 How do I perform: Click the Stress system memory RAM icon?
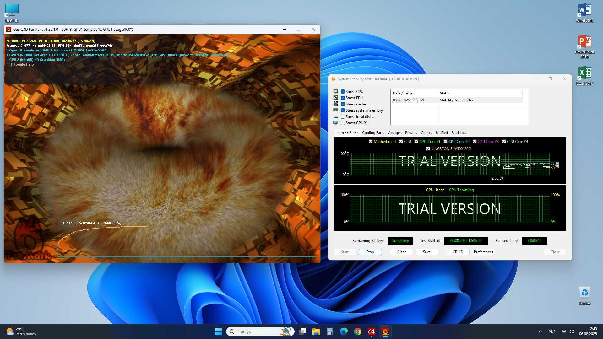click(x=336, y=110)
